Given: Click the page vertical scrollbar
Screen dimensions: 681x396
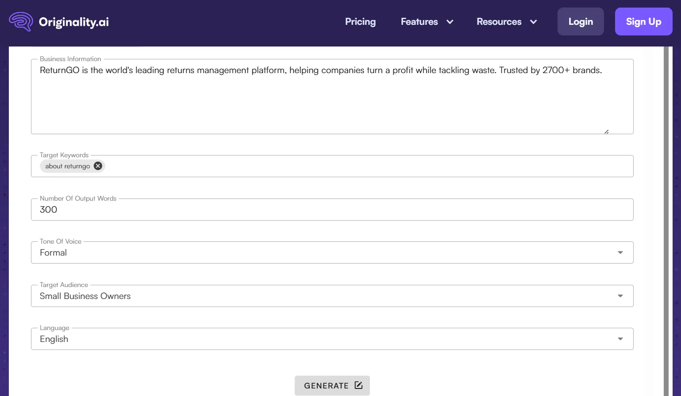Looking at the screenshot, I should 666,221.
